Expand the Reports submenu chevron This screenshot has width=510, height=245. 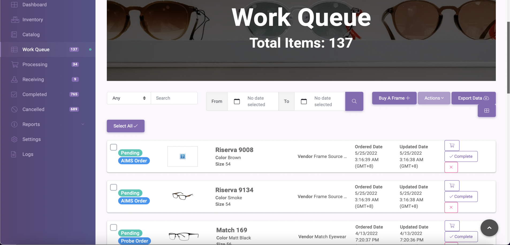click(x=83, y=124)
